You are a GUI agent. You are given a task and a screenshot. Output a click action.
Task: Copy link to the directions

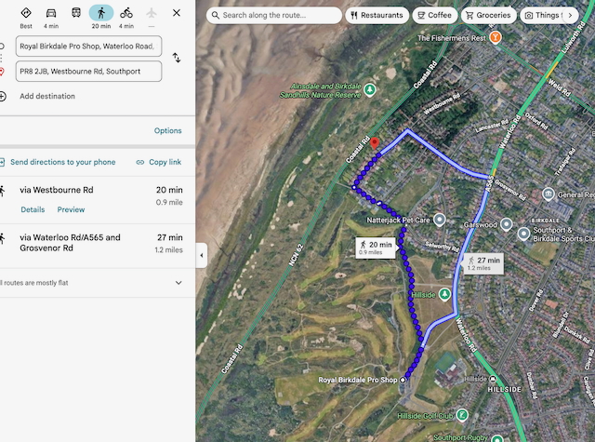pos(158,162)
